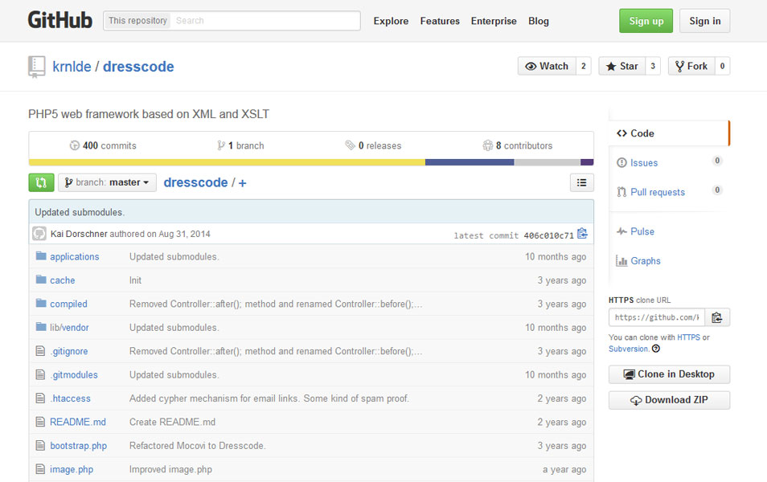The image size is (767, 482).
Task: Watch the dresscode repository
Action: pyautogui.click(x=547, y=66)
